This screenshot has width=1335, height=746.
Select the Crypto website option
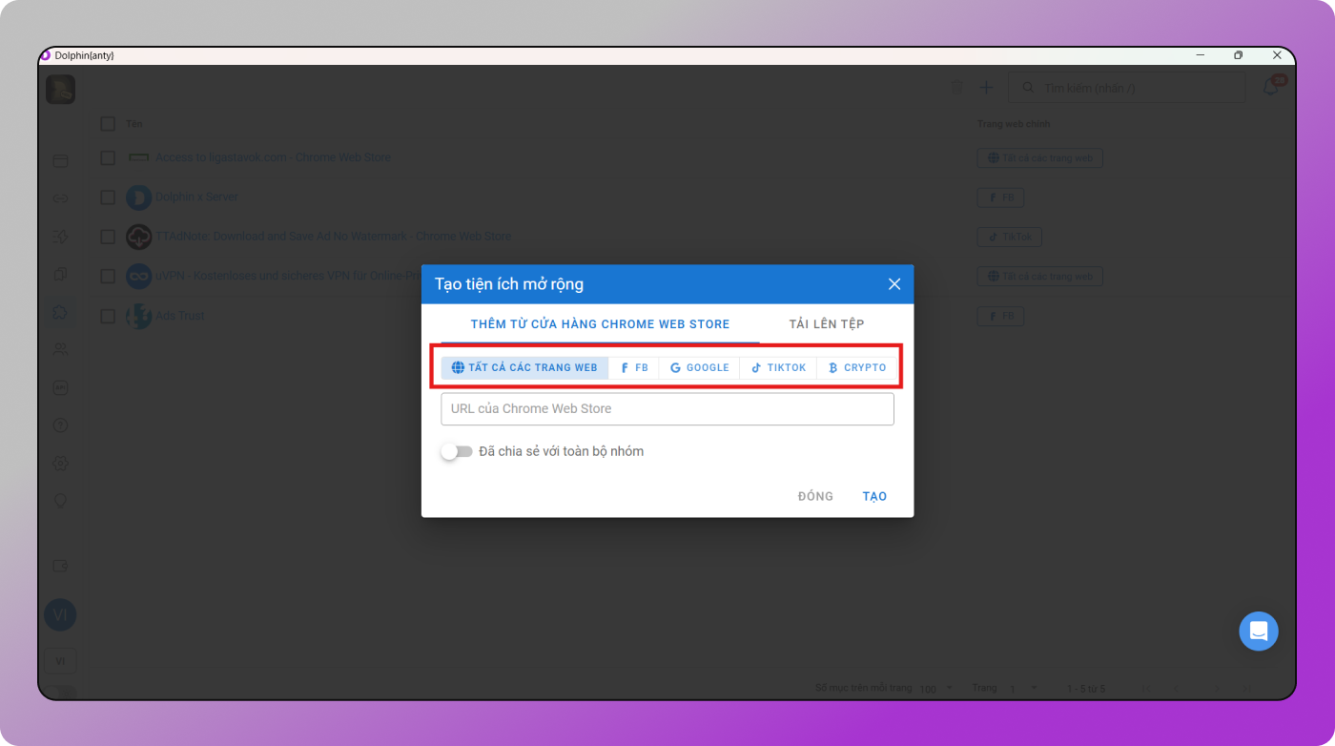(x=856, y=367)
